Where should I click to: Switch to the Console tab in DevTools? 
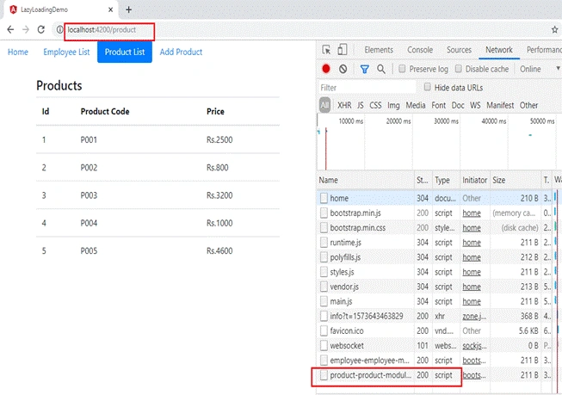click(x=420, y=50)
